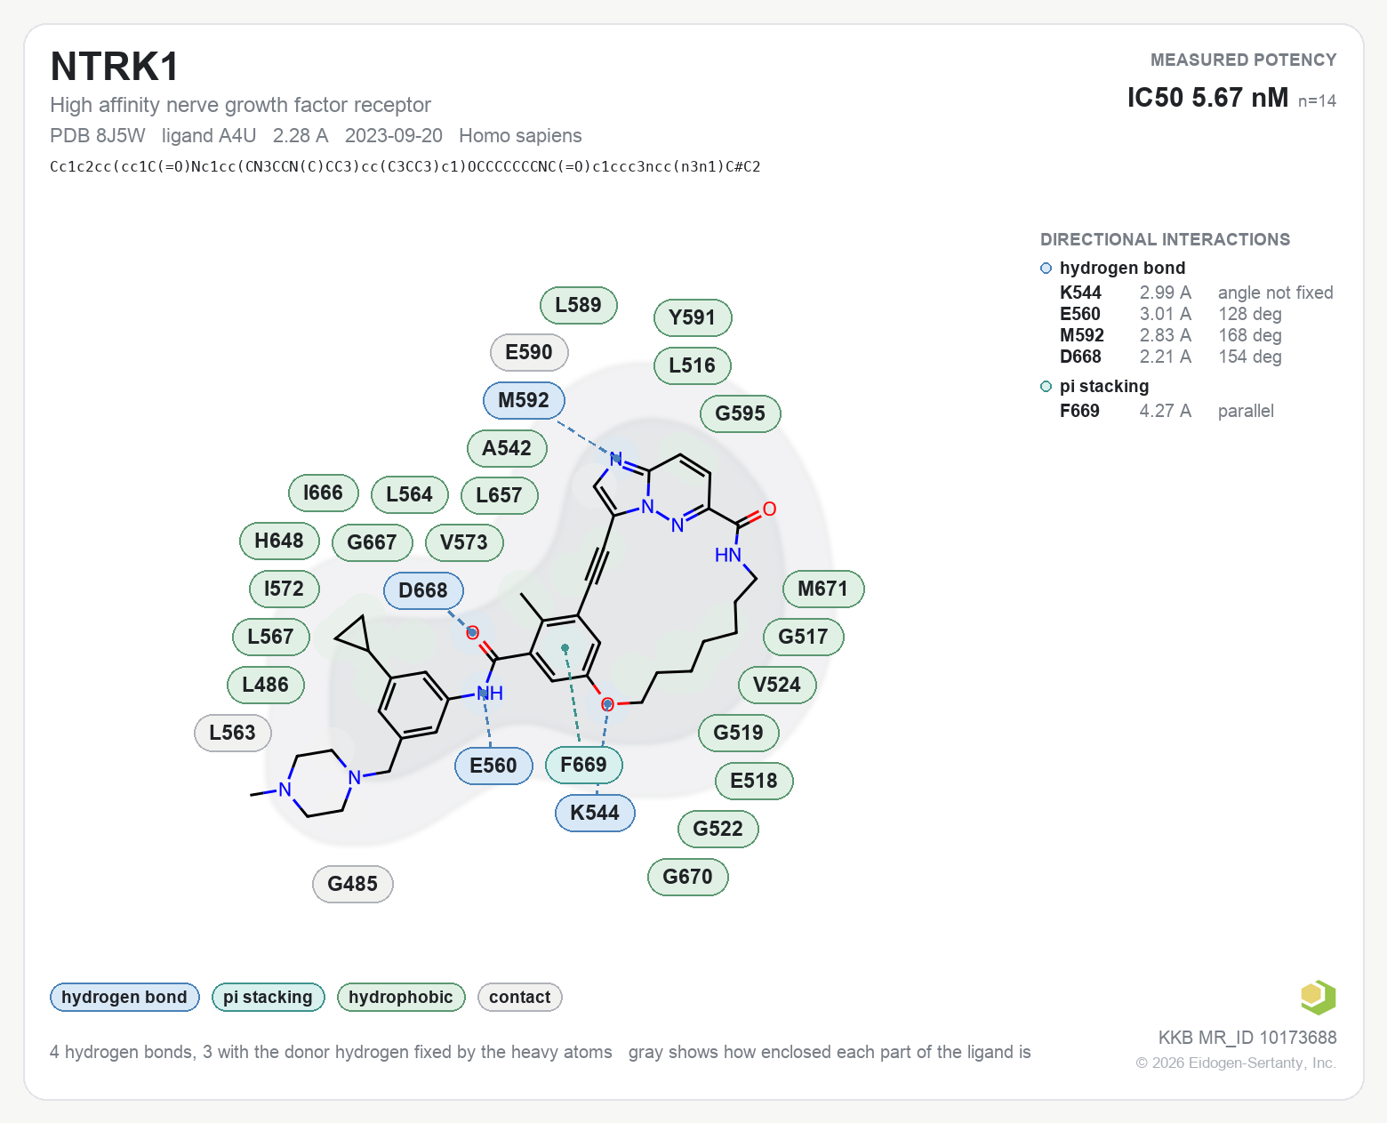This screenshot has height=1123, width=1387.
Task: Click the red carbonyl O atom near D668
Action: 472,633
